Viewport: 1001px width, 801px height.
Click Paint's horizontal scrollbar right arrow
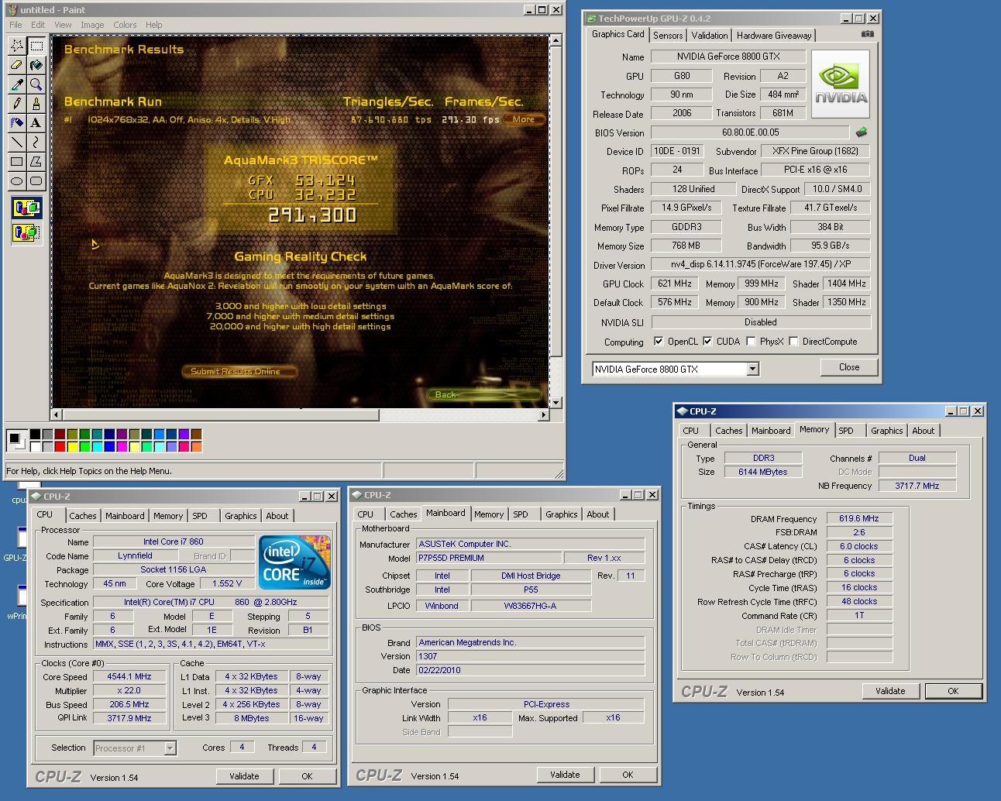(x=543, y=415)
